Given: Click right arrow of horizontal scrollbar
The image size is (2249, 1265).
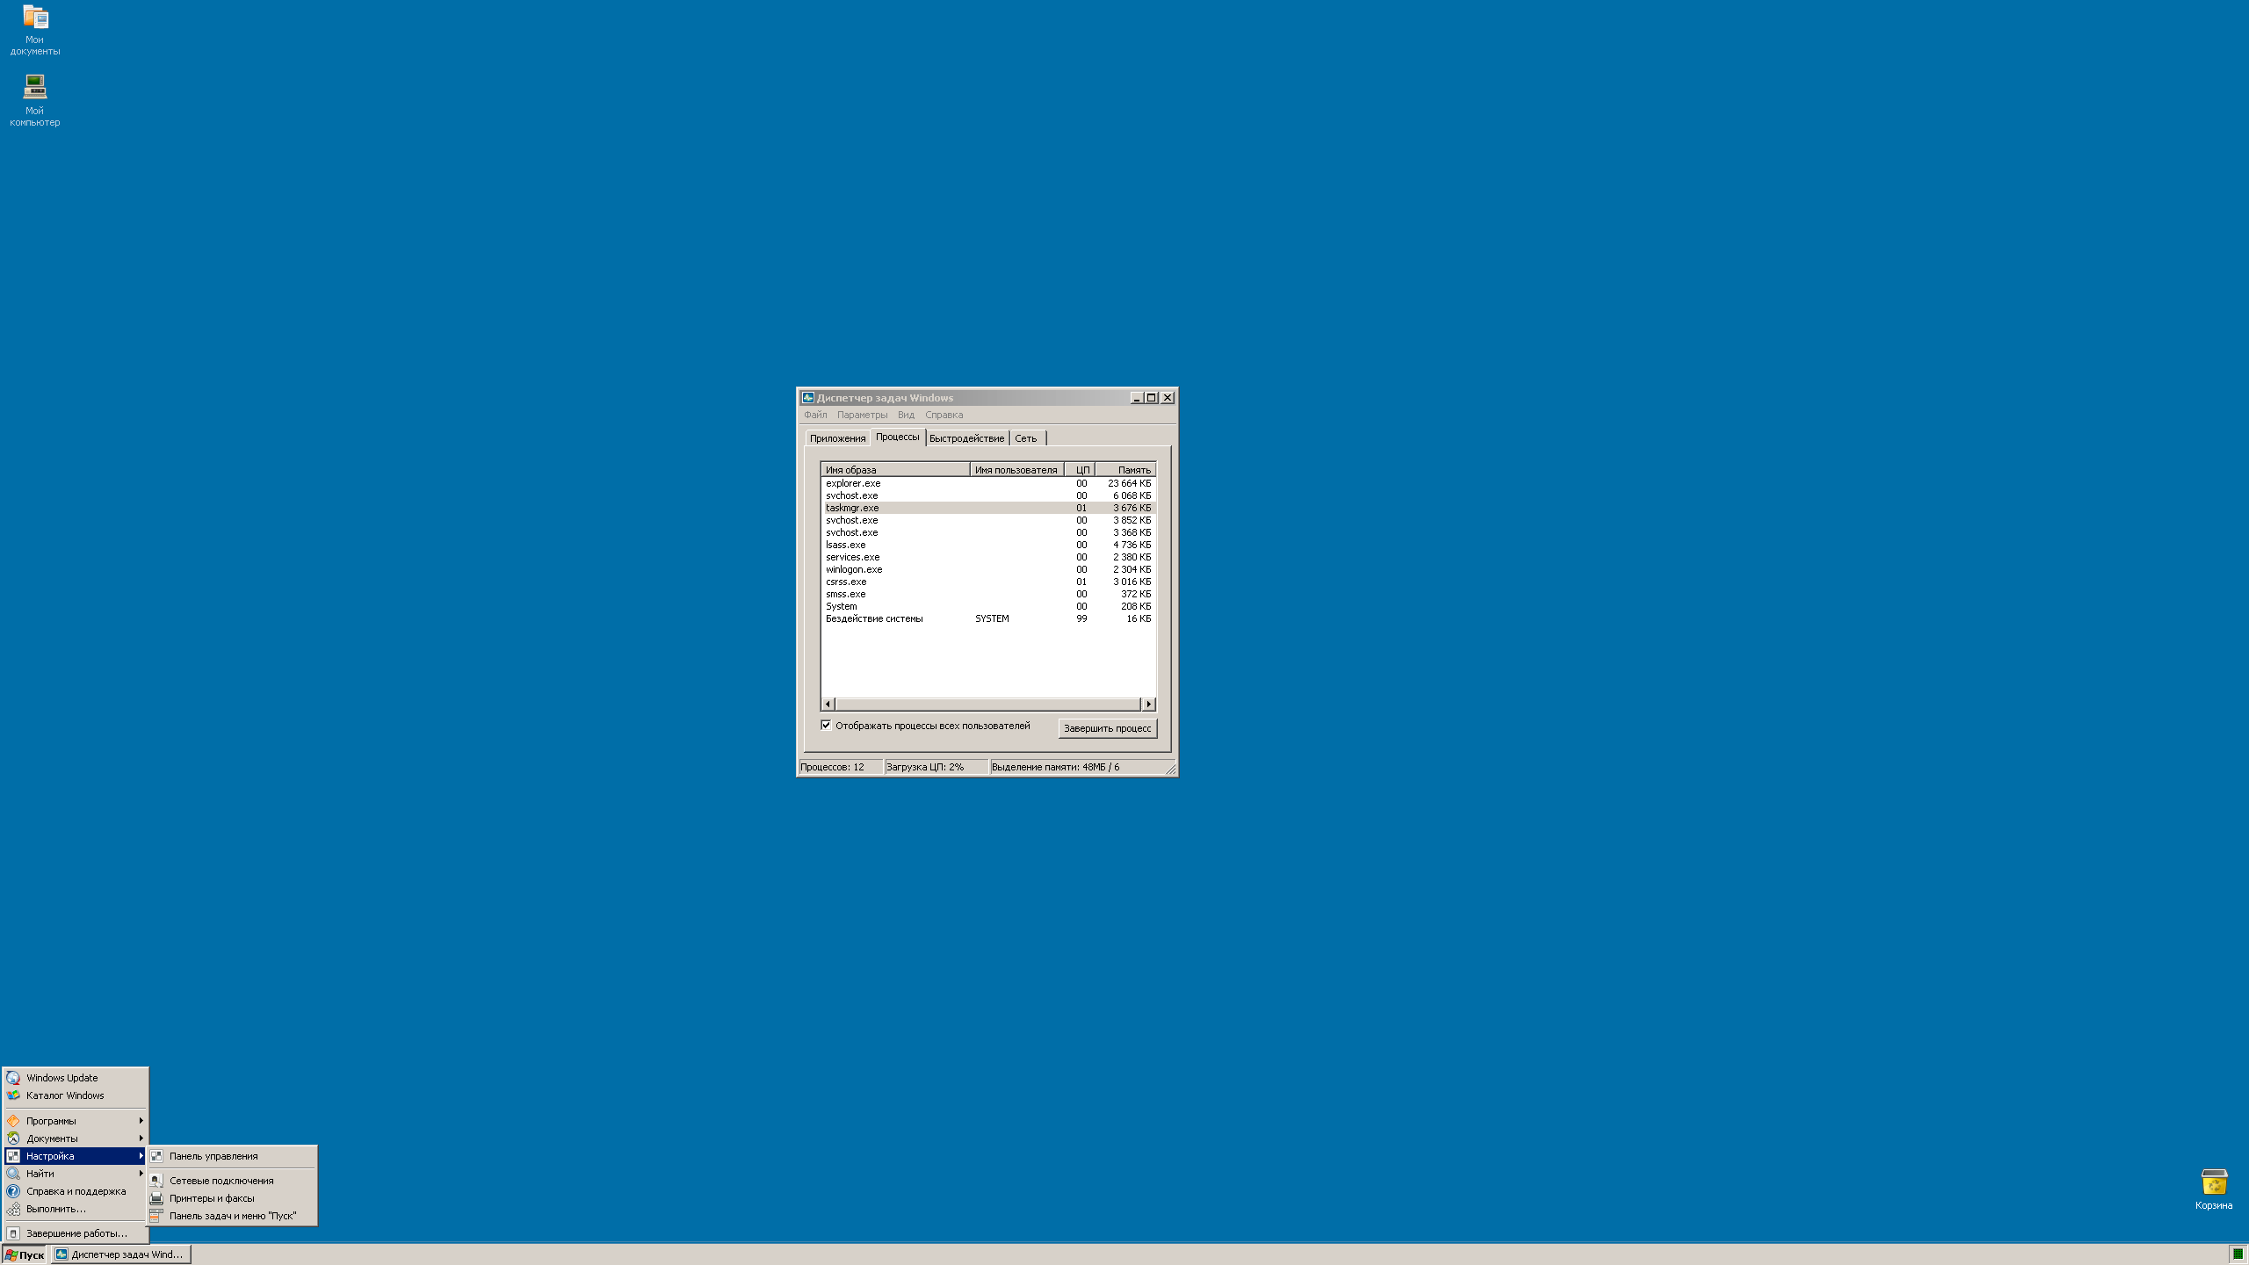Looking at the screenshot, I should point(1148,705).
